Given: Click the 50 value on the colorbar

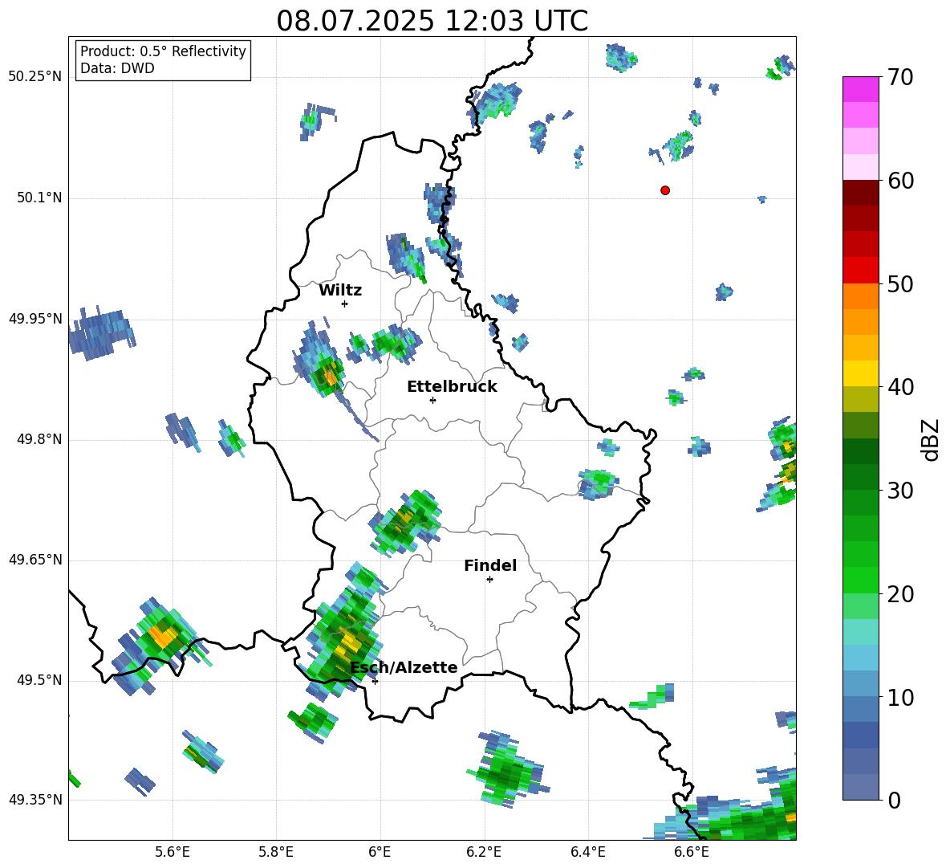Looking at the screenshot, I should click(x=899, y=284).
